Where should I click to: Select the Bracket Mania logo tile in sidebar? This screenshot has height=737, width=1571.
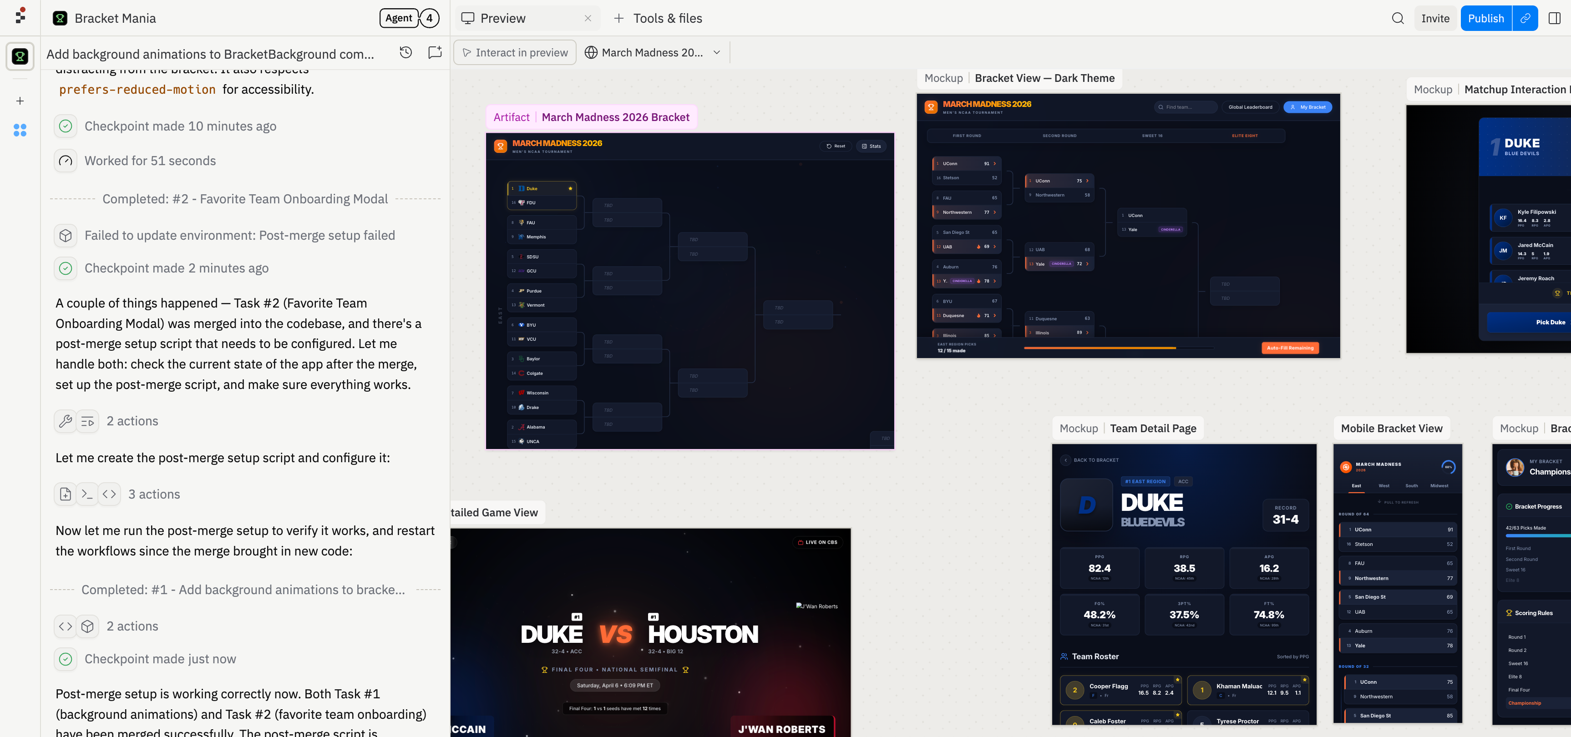point(20,57)
